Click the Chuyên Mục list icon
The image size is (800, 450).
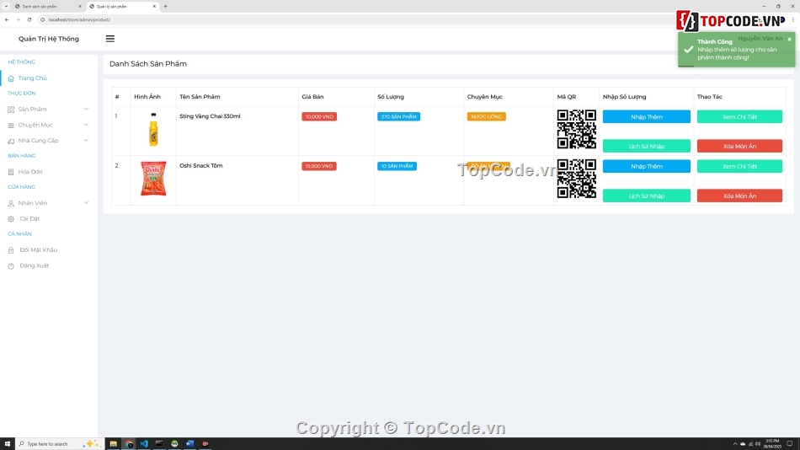pos(11,126)
